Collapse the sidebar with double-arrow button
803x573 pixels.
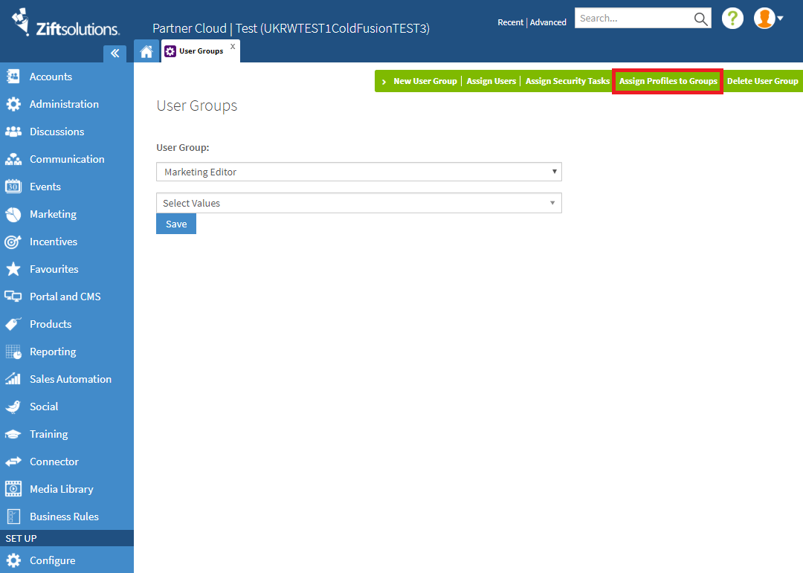coord(115,54)
